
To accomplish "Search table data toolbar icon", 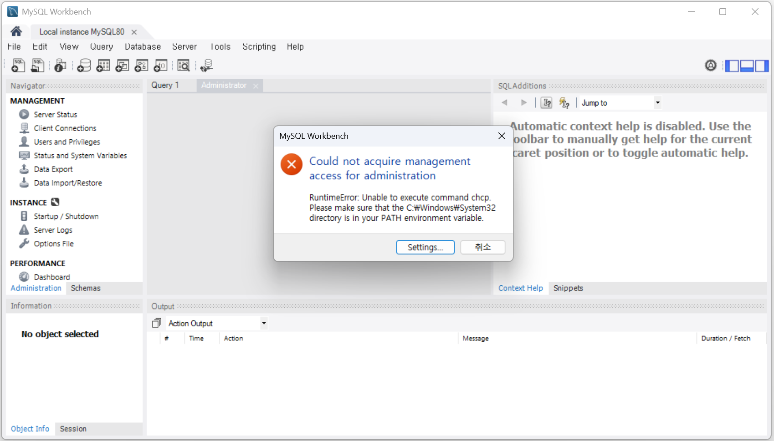I will (x=184, y=66).
